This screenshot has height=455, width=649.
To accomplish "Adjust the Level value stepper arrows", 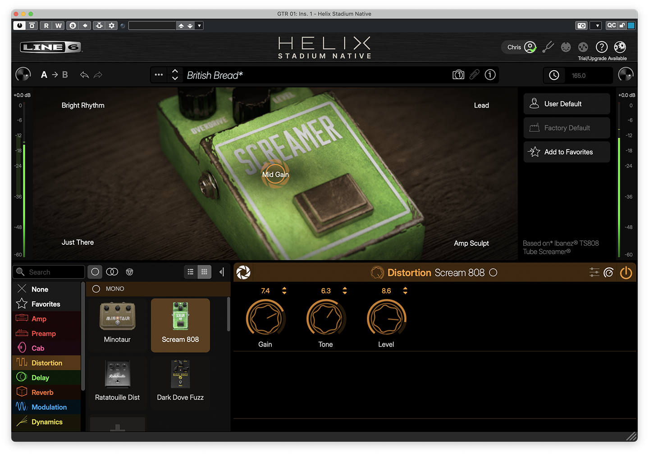I will 405,291.
